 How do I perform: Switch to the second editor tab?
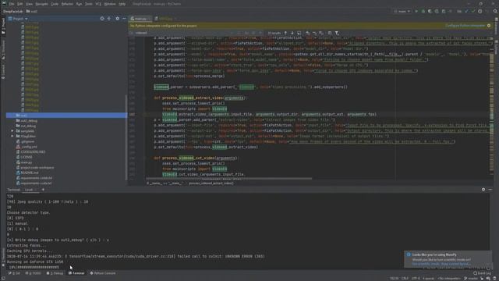[165, 19]
